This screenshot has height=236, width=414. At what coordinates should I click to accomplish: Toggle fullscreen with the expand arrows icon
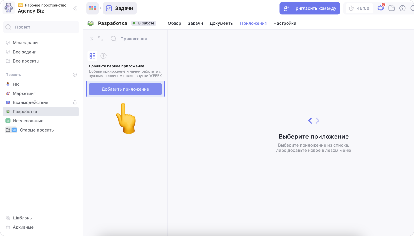point(100,39)
